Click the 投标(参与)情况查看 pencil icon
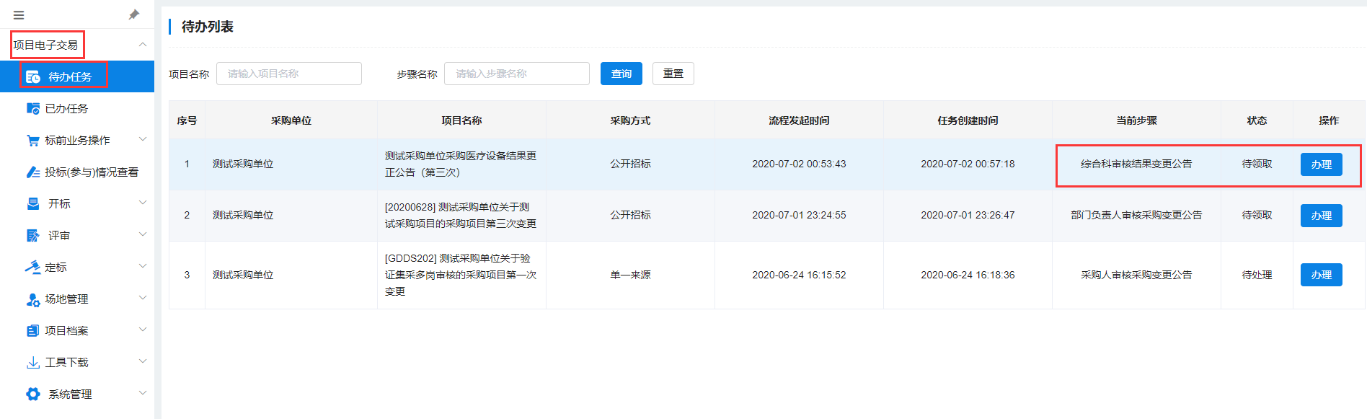The width and height of the screenshot is (1367, 419). pyautogui.click(x=32, y=172)
